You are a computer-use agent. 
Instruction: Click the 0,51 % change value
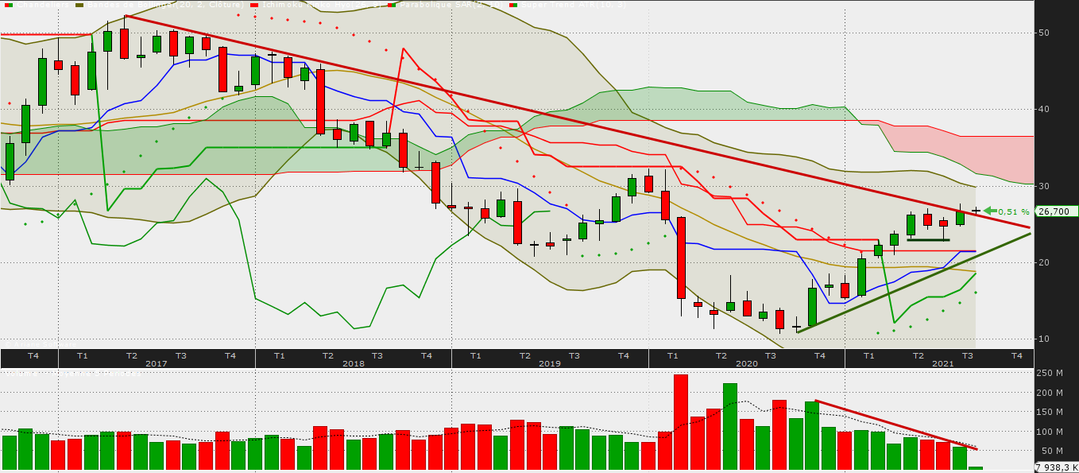coord(1014,211)
